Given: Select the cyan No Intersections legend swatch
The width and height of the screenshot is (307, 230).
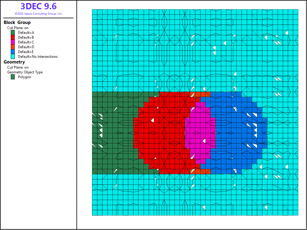Looking at the screenshot, I should coord(13,57).
